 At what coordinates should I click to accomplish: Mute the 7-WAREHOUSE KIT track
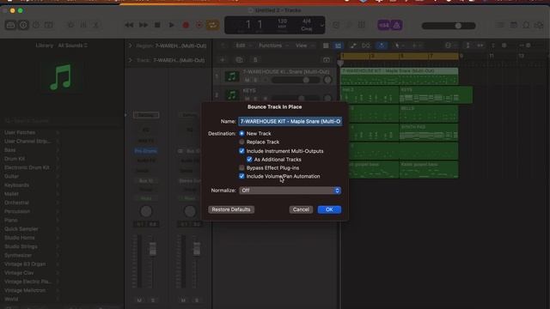coord(247,80)
